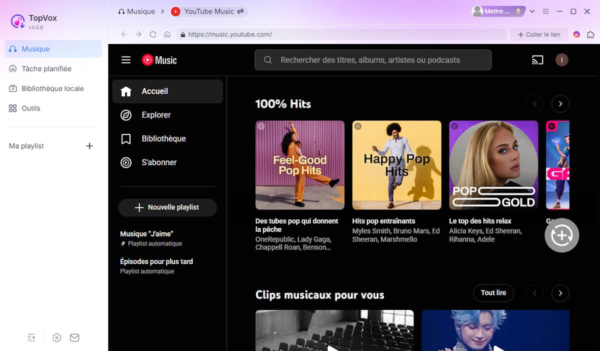The width and height of the screenshot is (600, 351).
Task: Switch service via YouTube Music selector
Action: pos(208,11)
